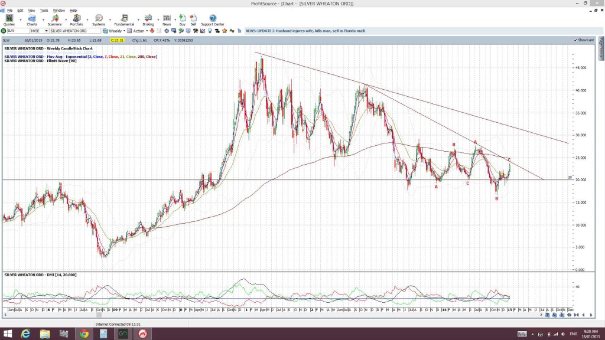The width and height of the screenshot is (605, 340).
Task: Open the Portfolio tool
Action: (x=76, y=20)
